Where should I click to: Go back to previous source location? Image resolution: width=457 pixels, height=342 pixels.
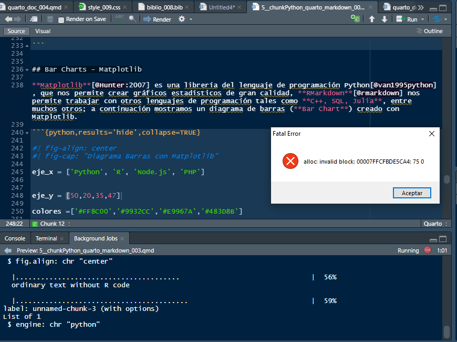(8, 19)
